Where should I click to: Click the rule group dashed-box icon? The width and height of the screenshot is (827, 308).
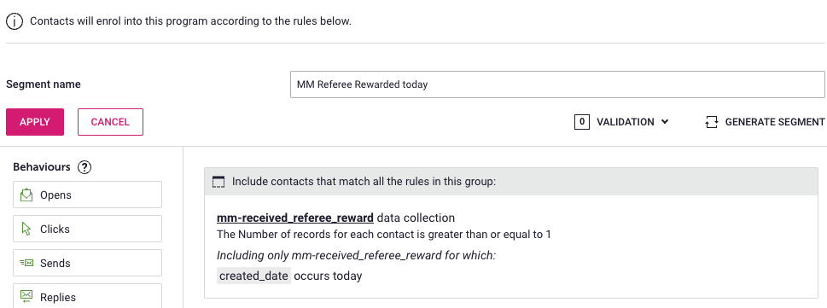(218, 182)
